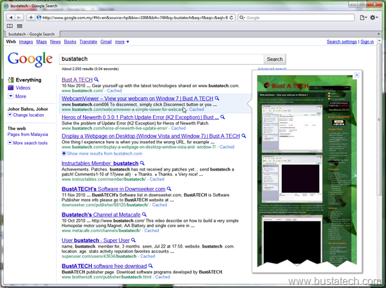
Task: Click the Search button
Action: [x=275, y=59]
